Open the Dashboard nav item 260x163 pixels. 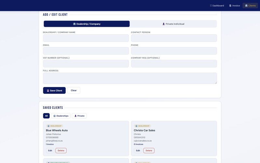click(217, 6)
